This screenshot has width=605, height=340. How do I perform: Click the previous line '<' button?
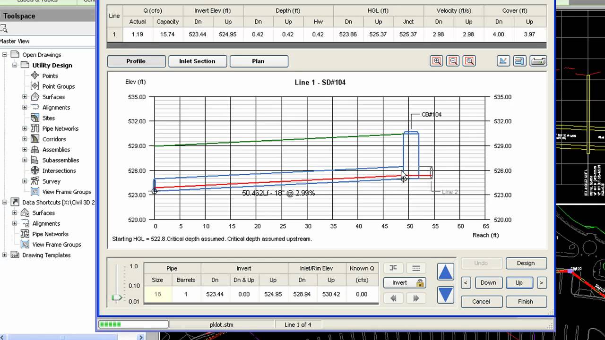(x=466, y=282)
